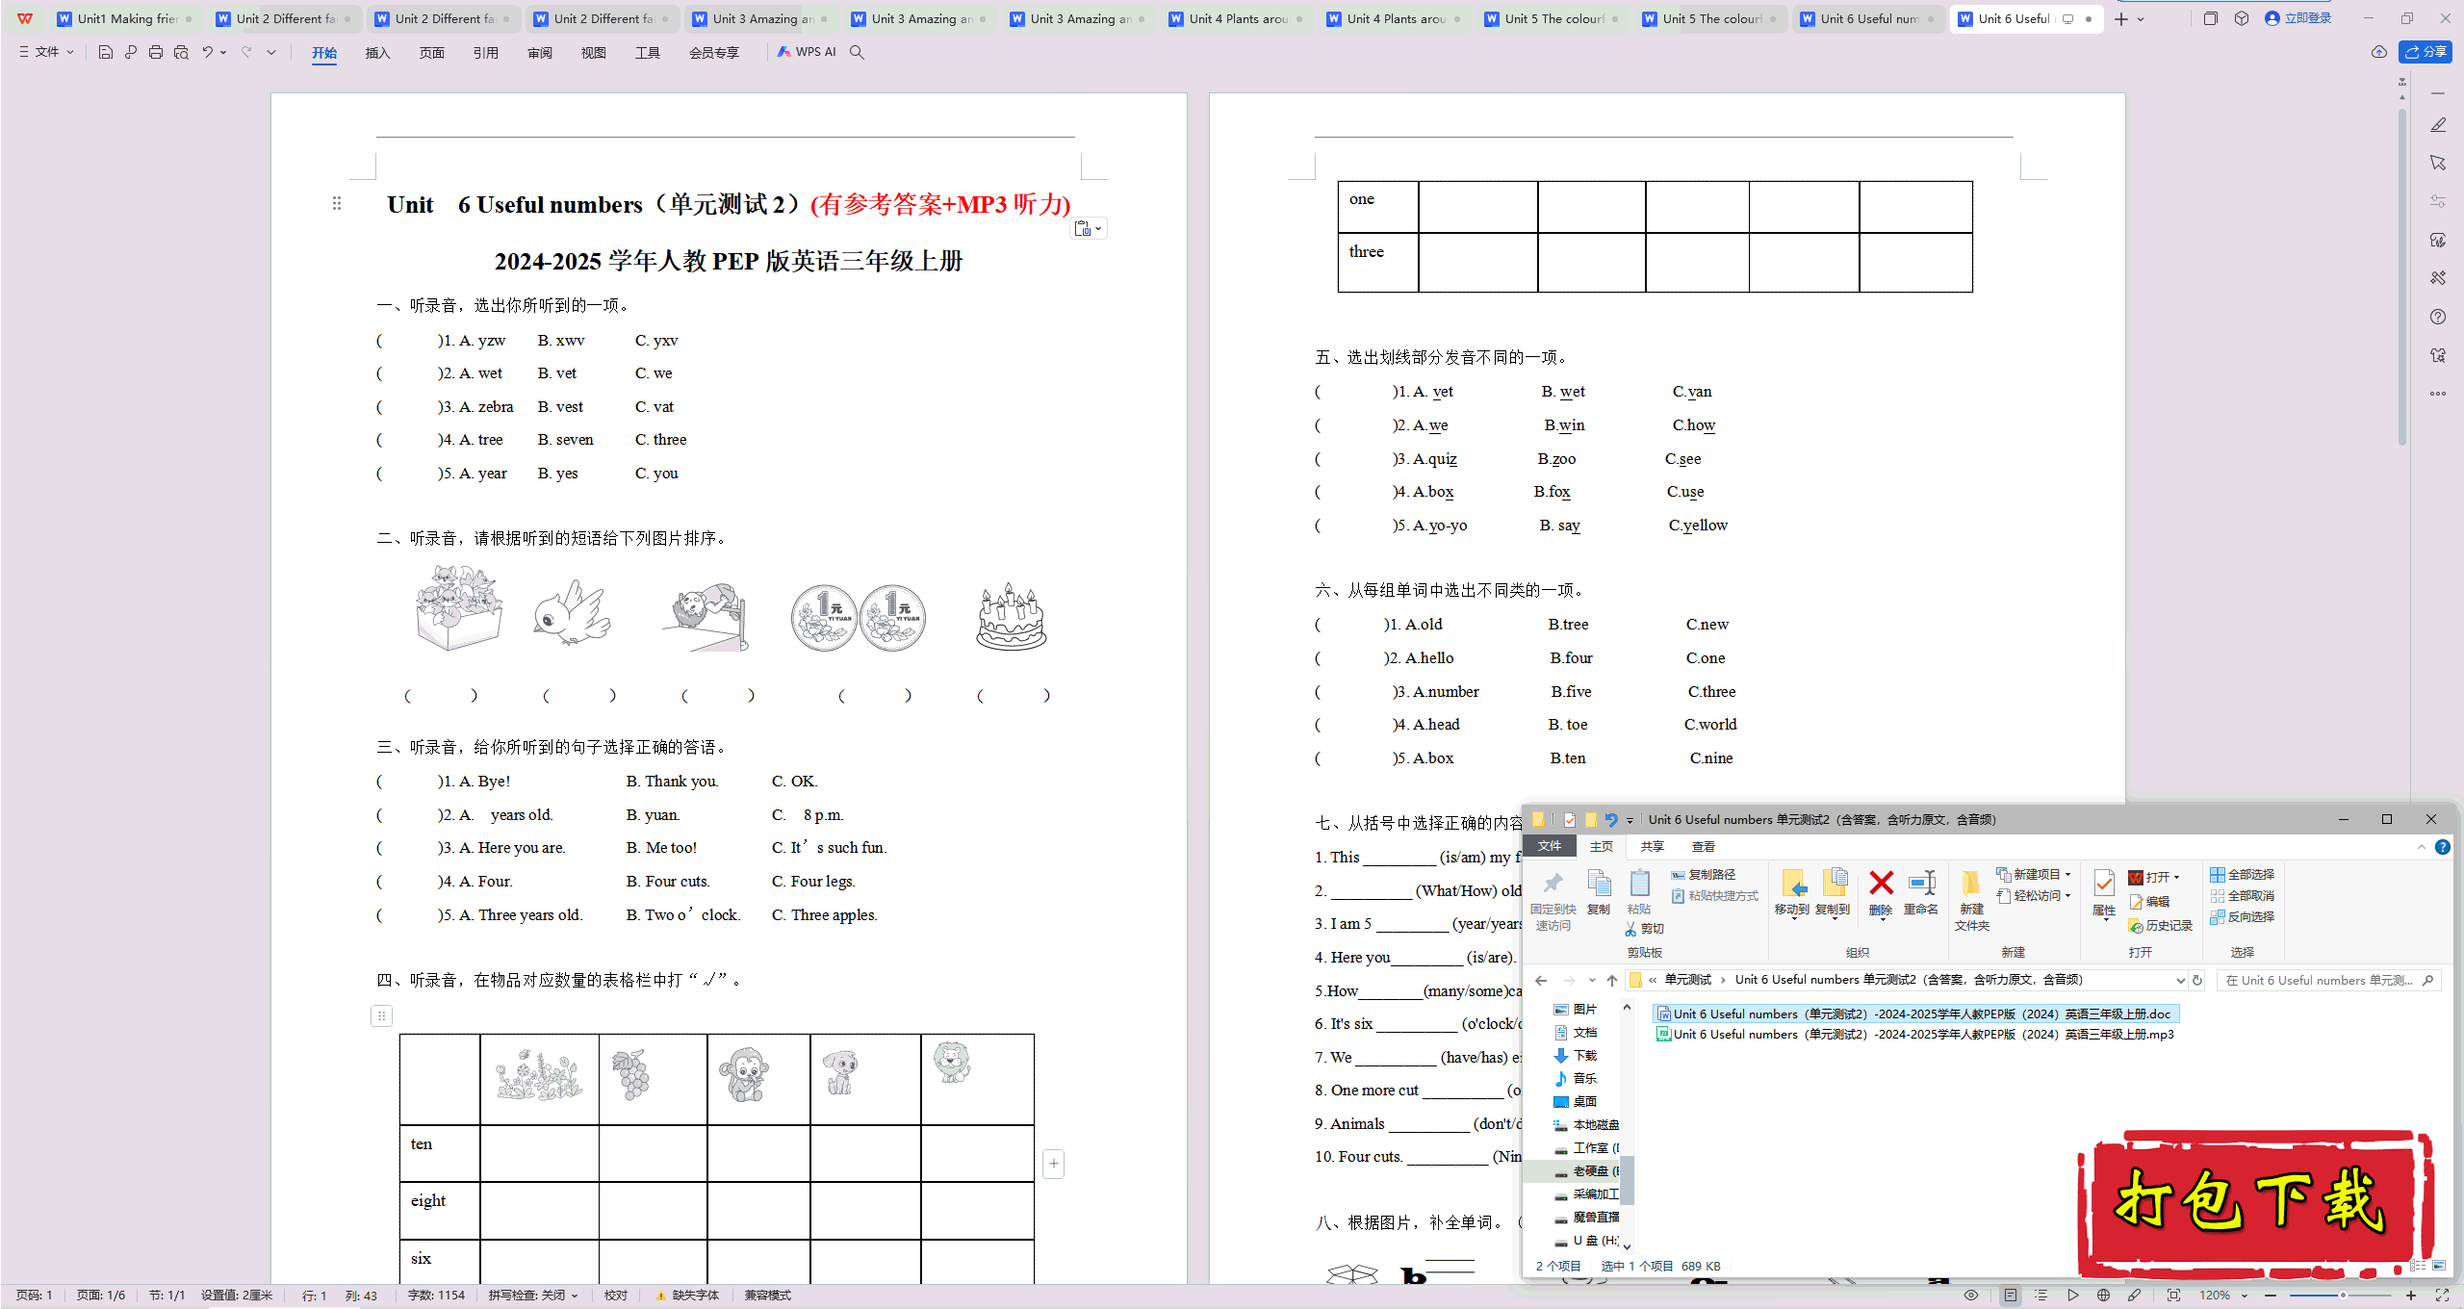Click 复制路径 in Explorer ribbon
Image resolution: width=2464 pixels, height=1309 pixels.
(x=1703, y=875)
